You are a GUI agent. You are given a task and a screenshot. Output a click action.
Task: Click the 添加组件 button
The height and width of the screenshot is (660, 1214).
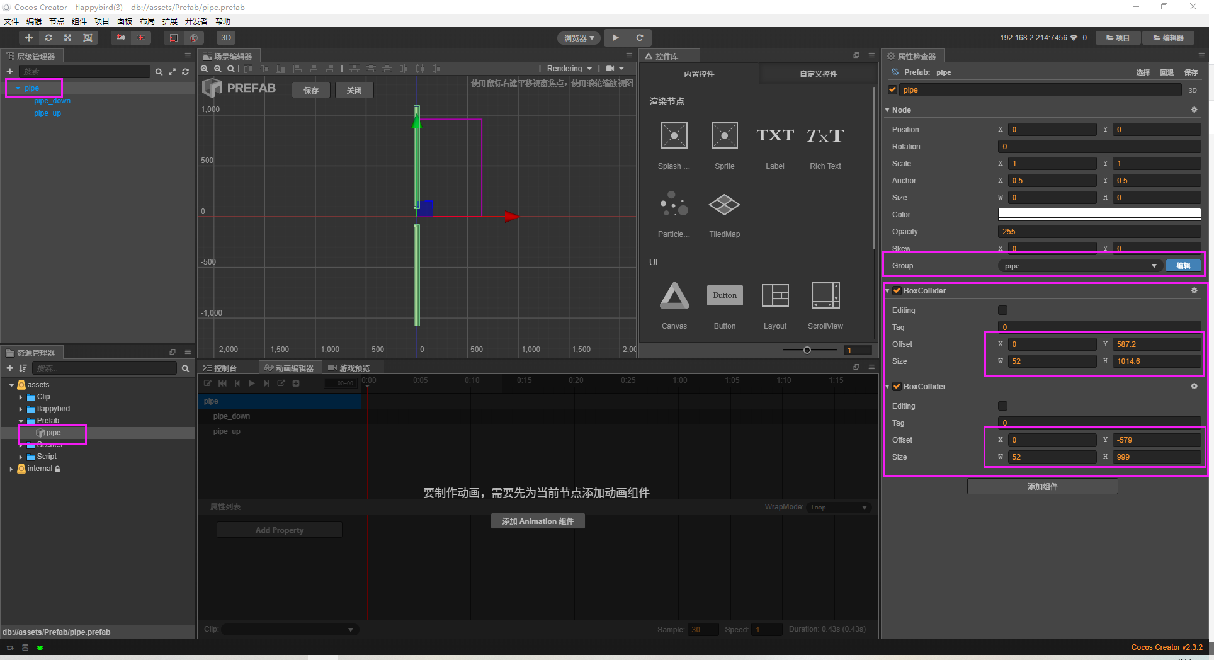pos(1043,486)
